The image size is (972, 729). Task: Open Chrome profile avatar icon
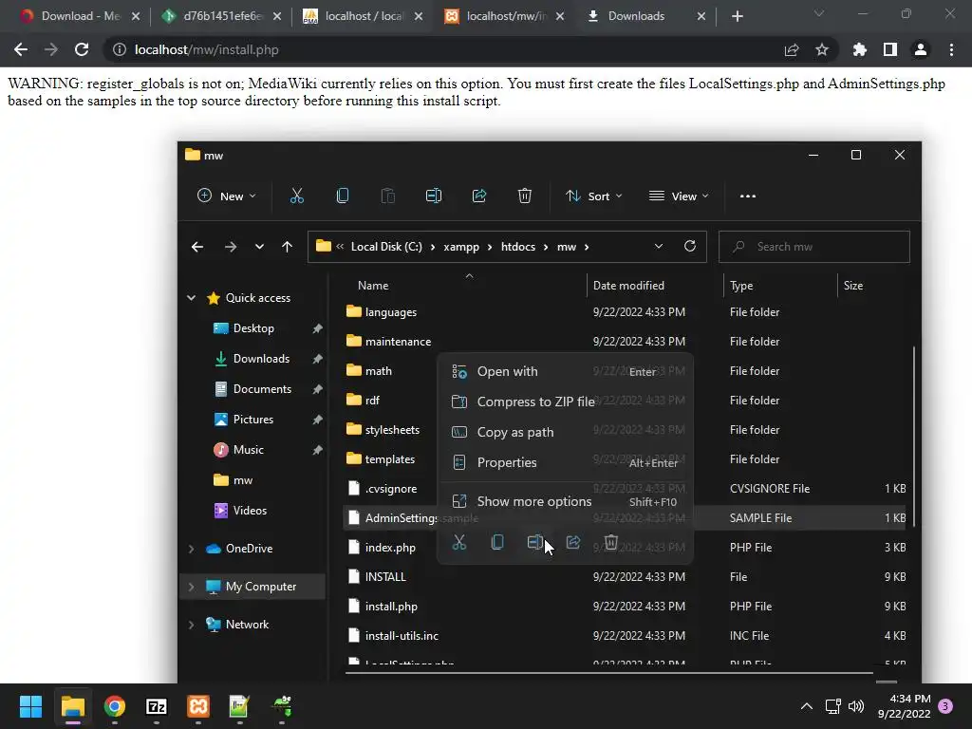click(921, 49)
